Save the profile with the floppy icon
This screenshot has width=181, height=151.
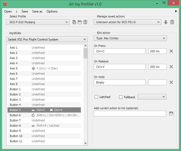80,22
